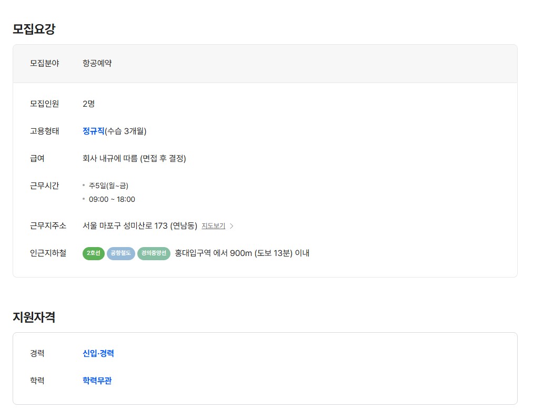Click the chevron arrow beside 지도보기
This screenshot has height=420, width=534.
tap(231, 226)
